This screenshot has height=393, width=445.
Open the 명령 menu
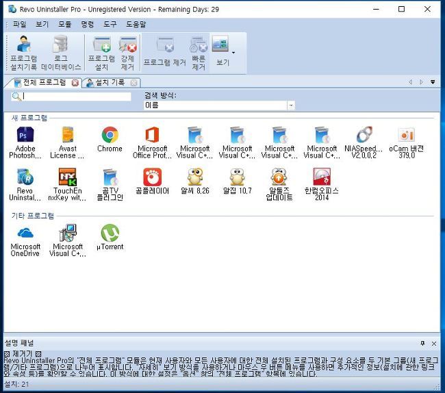click(88, 24)
